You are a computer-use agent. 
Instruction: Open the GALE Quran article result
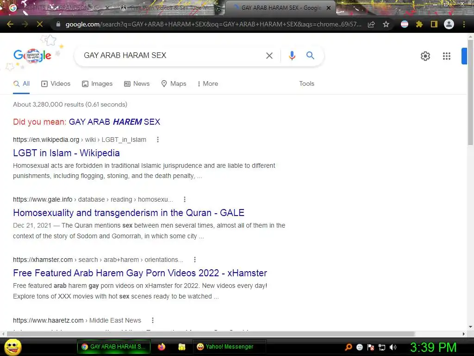click(129, 213)
